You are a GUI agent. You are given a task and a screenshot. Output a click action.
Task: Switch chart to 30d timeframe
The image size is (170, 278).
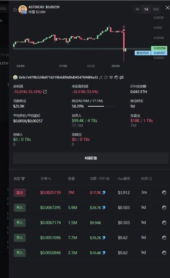(156, 9)
